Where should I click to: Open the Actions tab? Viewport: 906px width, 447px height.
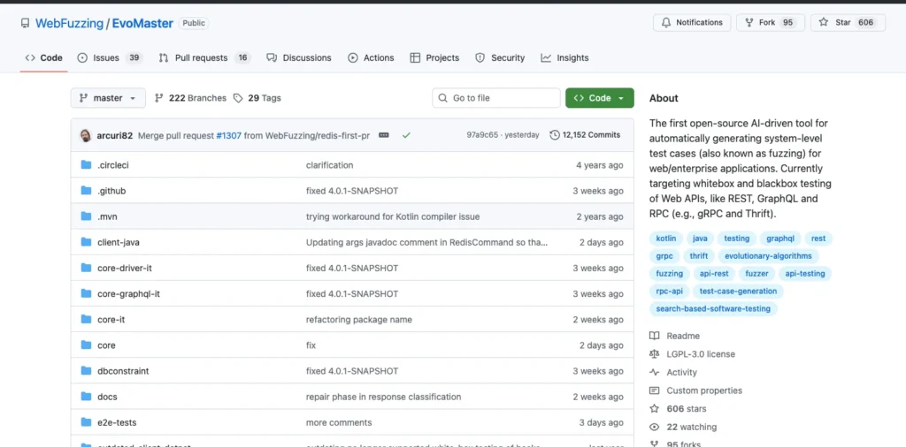pos(371,57)
